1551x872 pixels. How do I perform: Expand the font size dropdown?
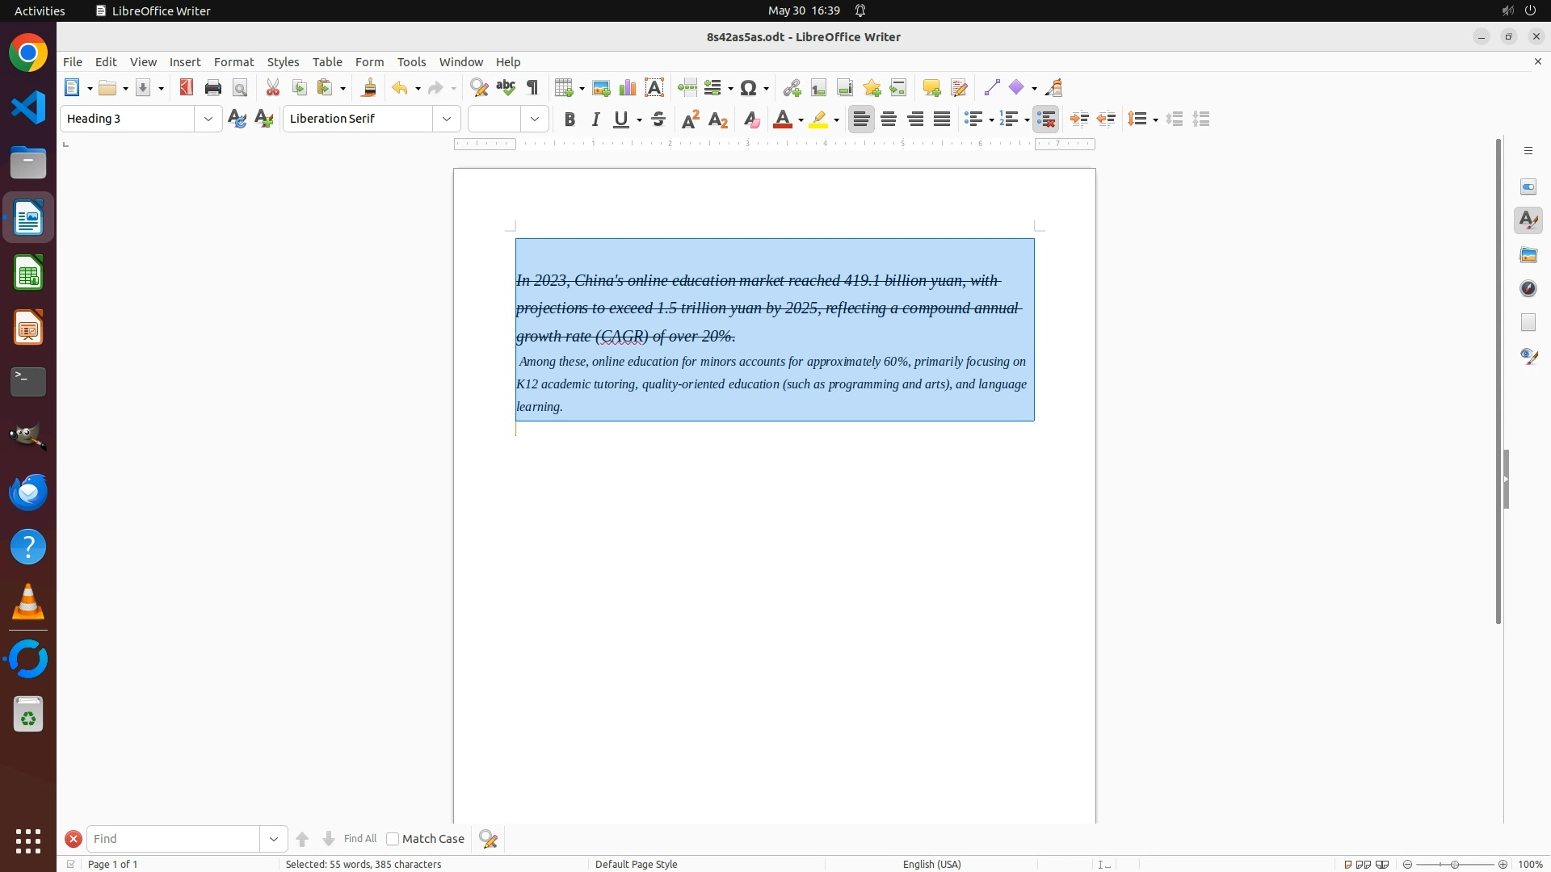(535, 119)
